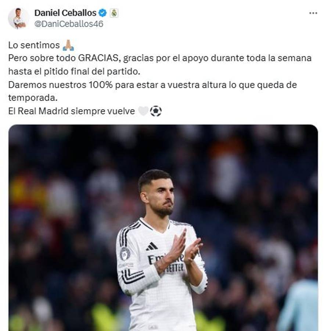324x331 pixels.
Task: Click the praying hands emoji
Action: 68,45
